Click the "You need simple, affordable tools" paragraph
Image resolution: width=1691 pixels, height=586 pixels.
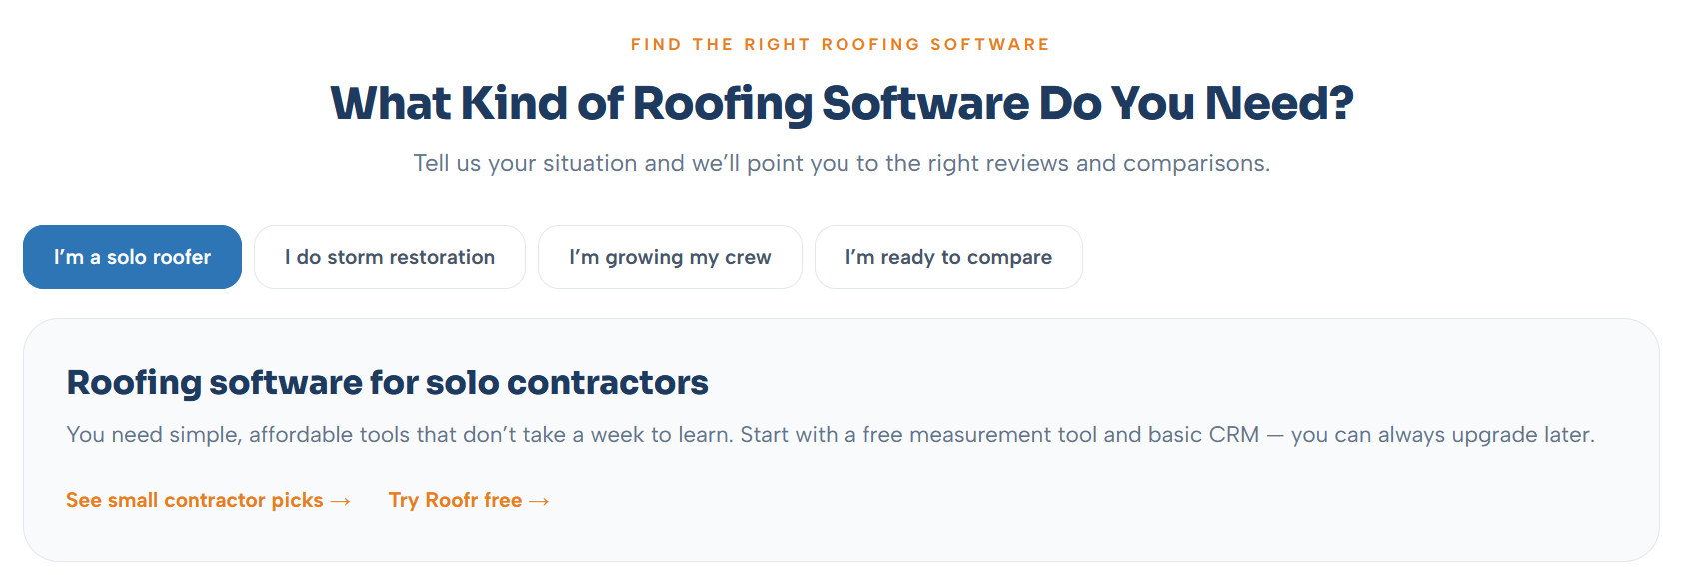tap(831, 435)
